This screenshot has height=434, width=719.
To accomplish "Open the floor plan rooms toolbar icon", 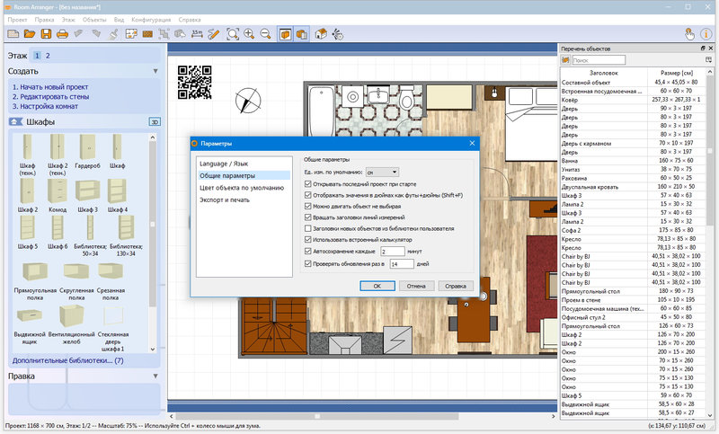I will click(131, 34).
